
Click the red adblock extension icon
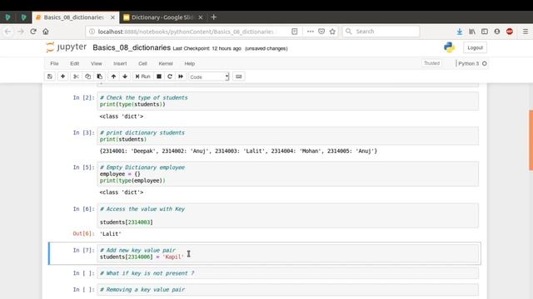coord(510,32)
